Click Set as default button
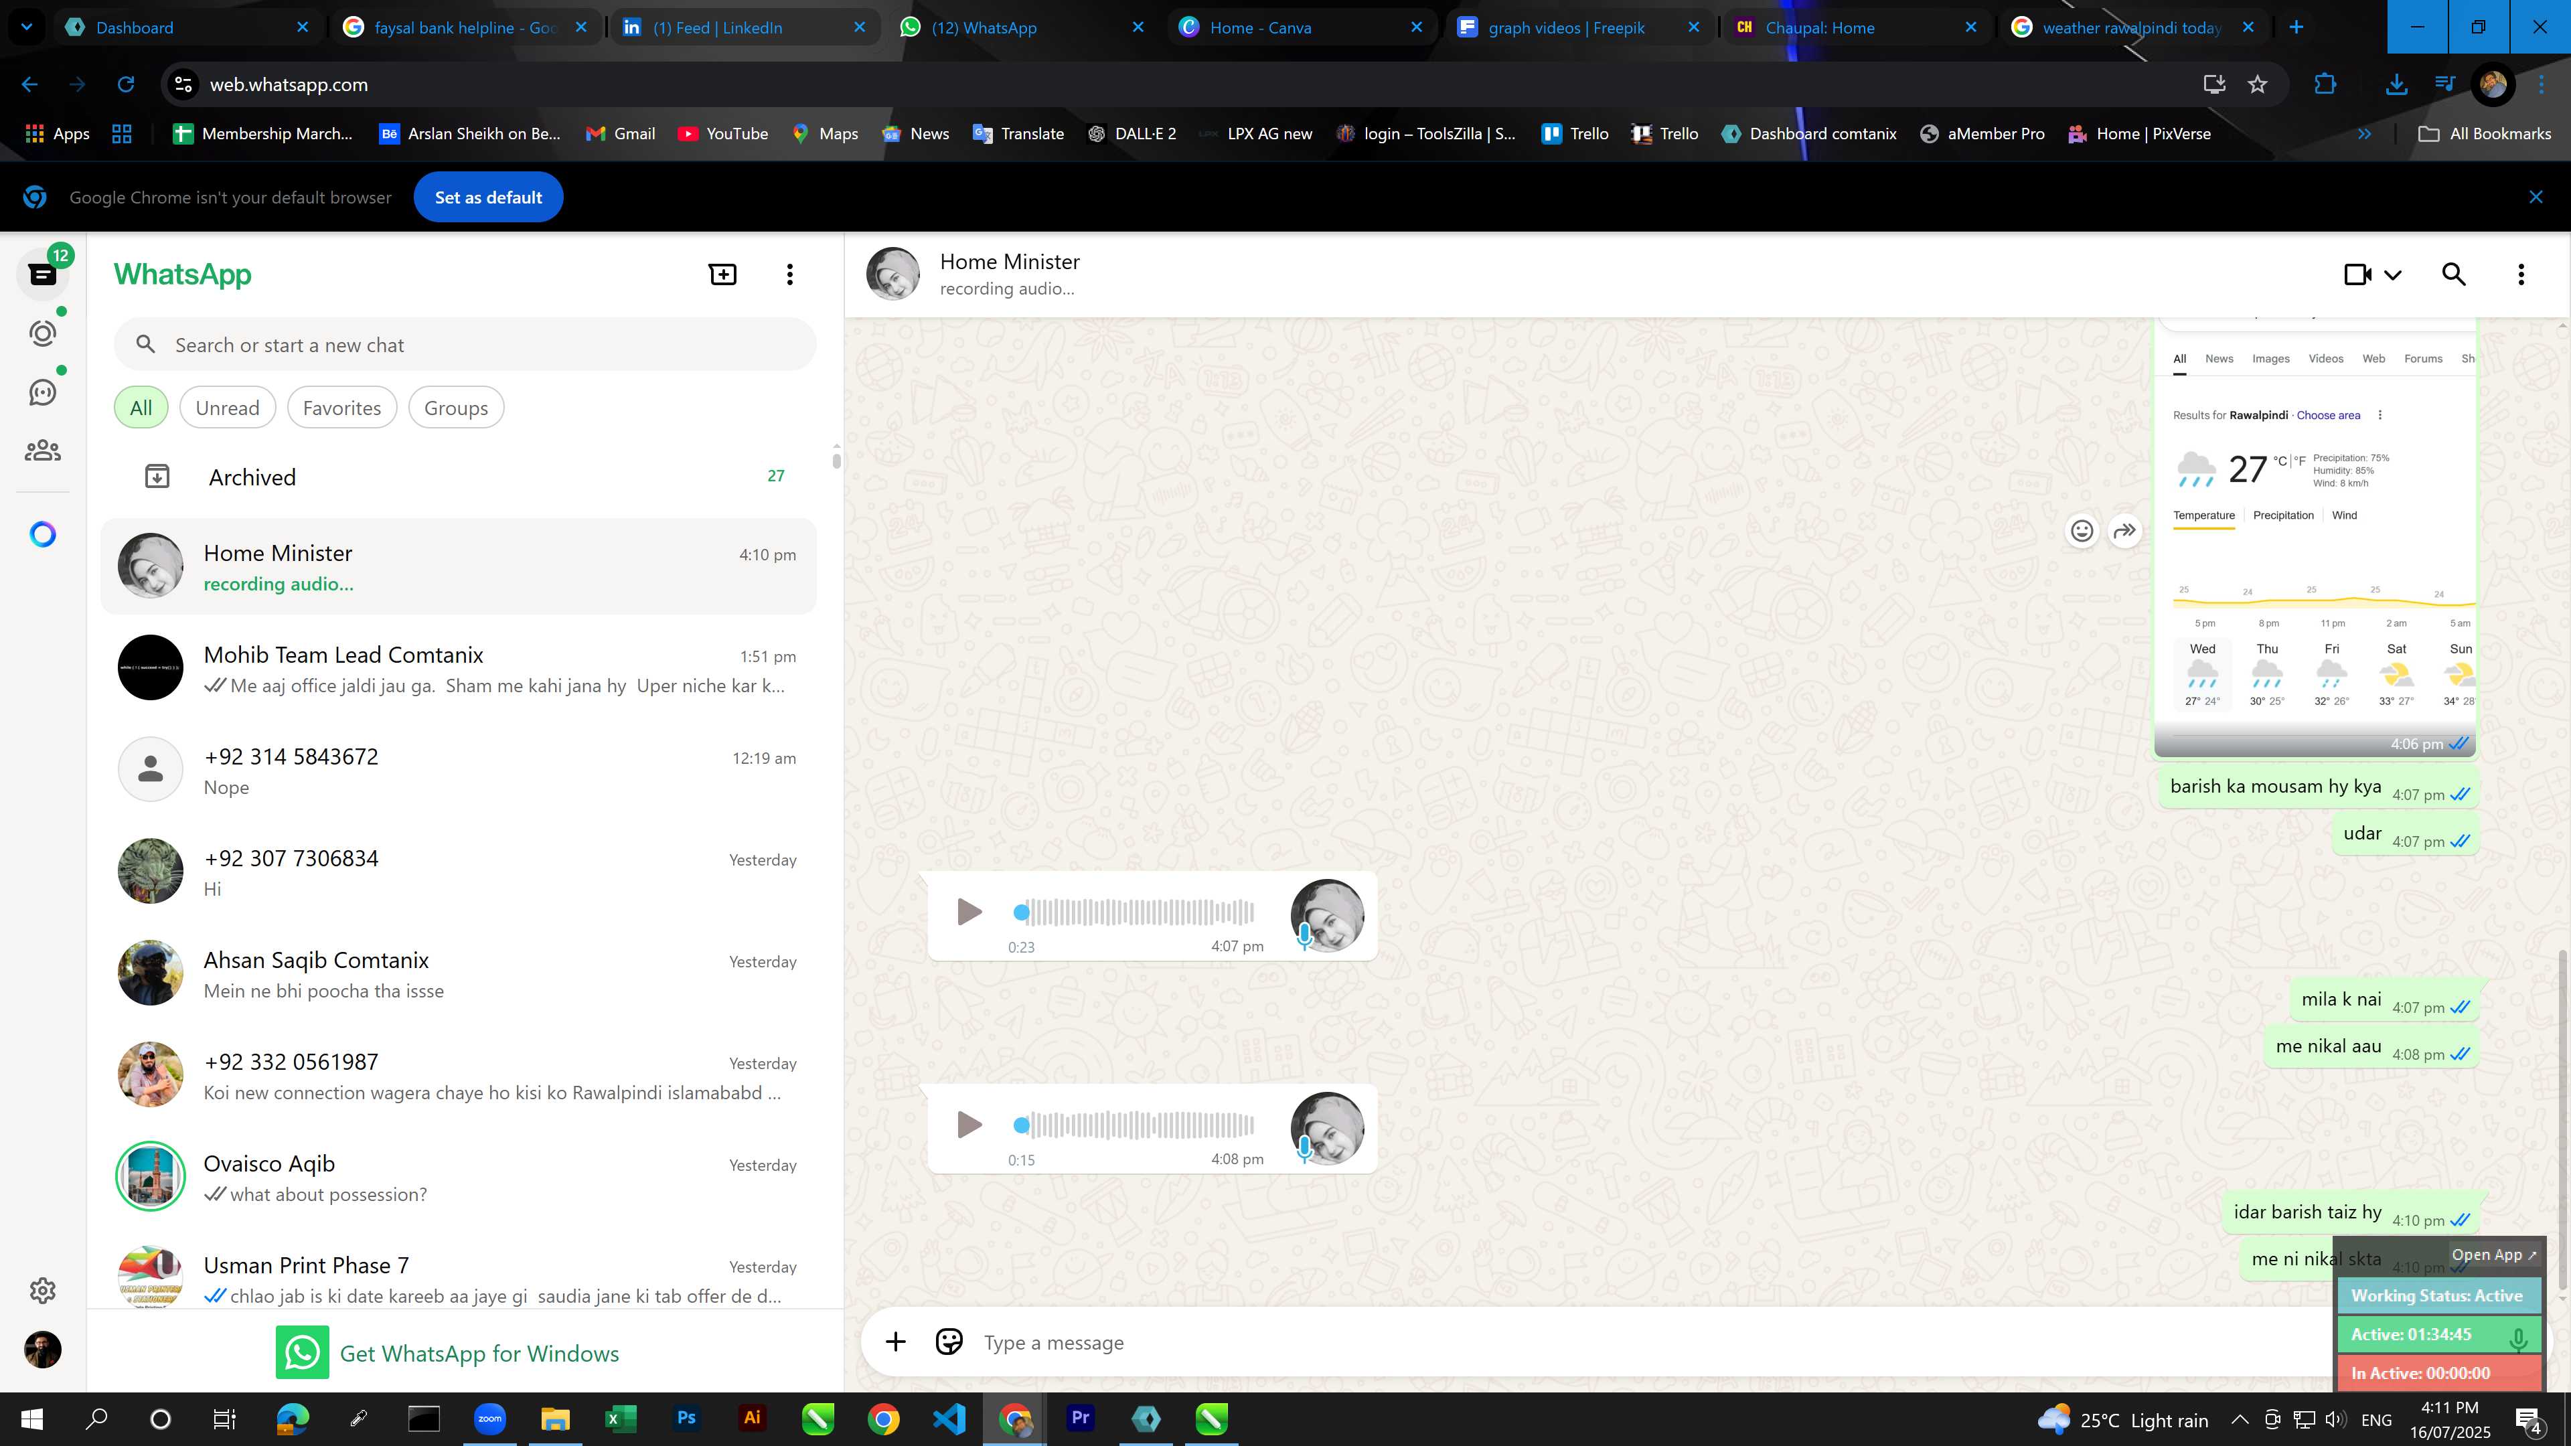The width and height of the screenshot is (2571, 1446). click(488, 197)
